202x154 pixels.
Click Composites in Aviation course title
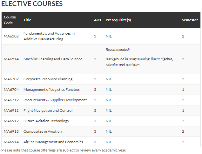(43, 131)
